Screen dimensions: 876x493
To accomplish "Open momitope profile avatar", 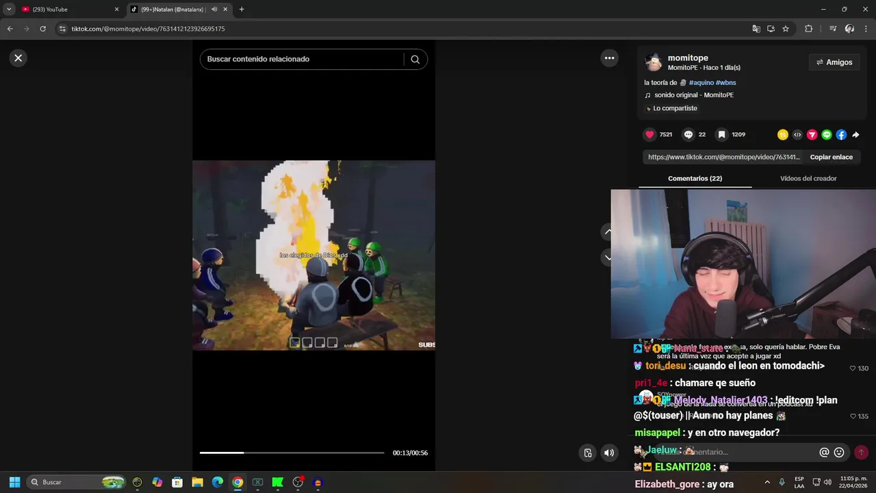I will [654, 62].
